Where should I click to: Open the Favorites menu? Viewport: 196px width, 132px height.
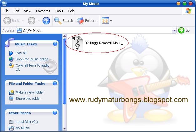pos(43,11)
